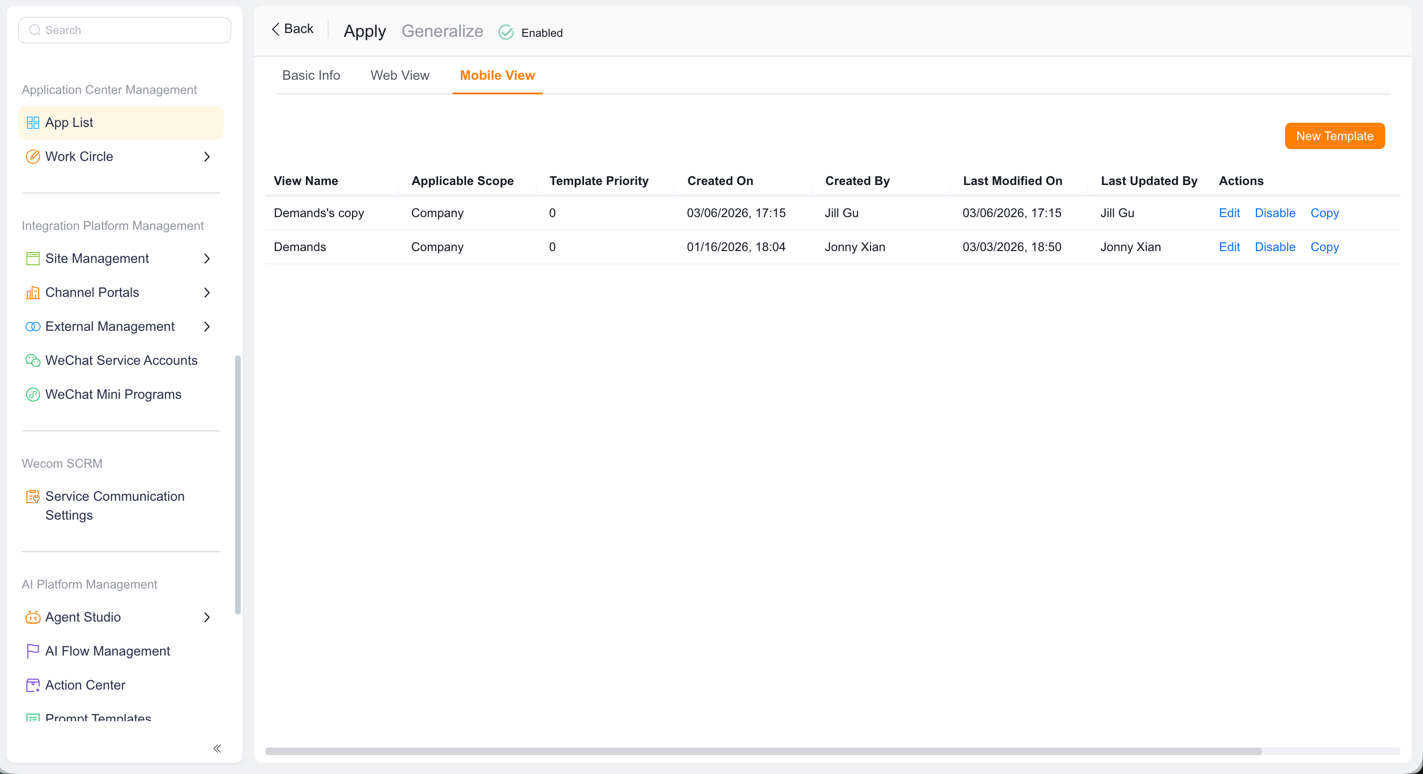Open AI Flow Management item
The height and width of the screenshot is (774, 1423).
(121, 651)
